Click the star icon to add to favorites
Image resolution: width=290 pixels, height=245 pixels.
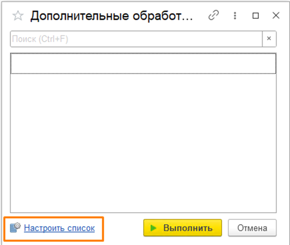click(x=17, y=16)
